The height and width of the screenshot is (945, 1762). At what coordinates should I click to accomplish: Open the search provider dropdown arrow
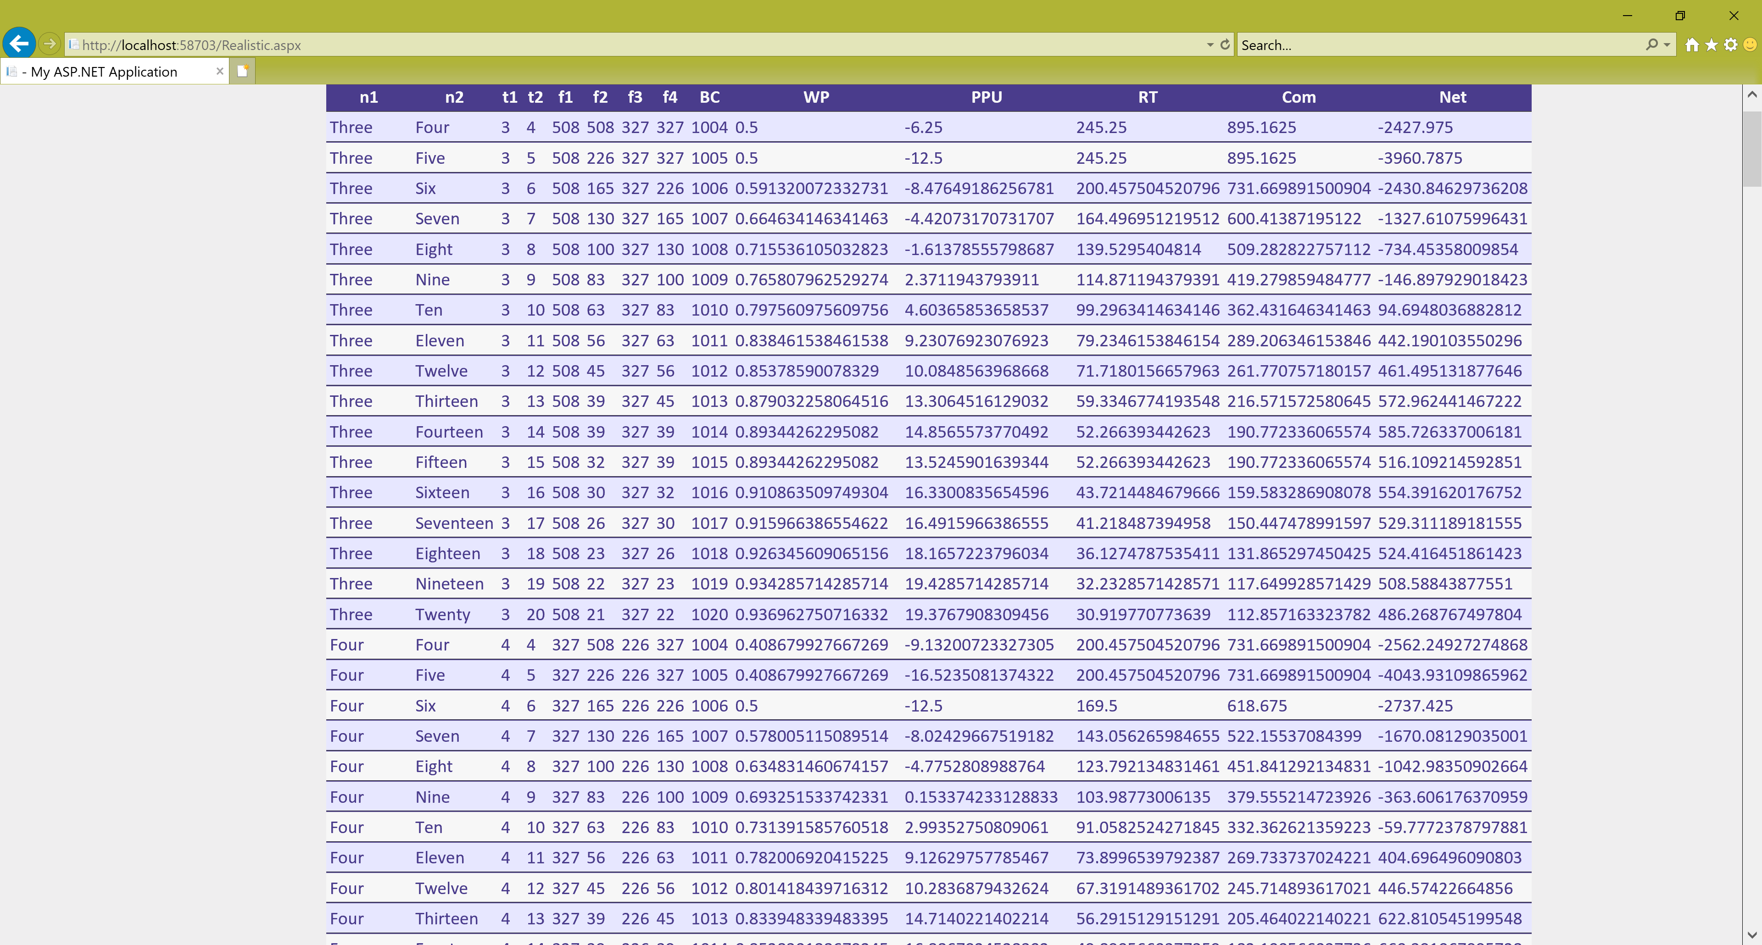[x=1667, y=45]
